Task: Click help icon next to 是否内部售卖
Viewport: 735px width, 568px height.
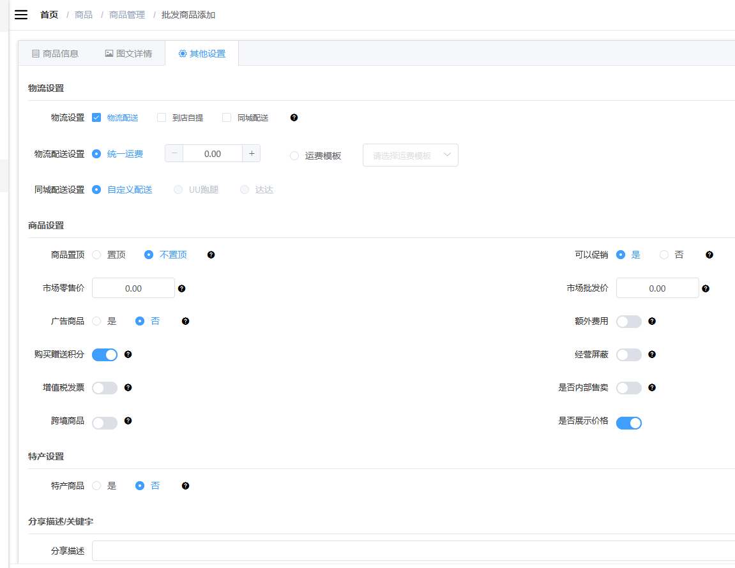Action: click(x=652, y=387)
